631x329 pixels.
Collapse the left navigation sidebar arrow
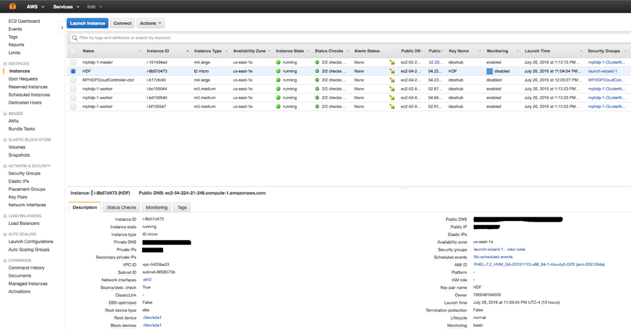pos(62,27)
